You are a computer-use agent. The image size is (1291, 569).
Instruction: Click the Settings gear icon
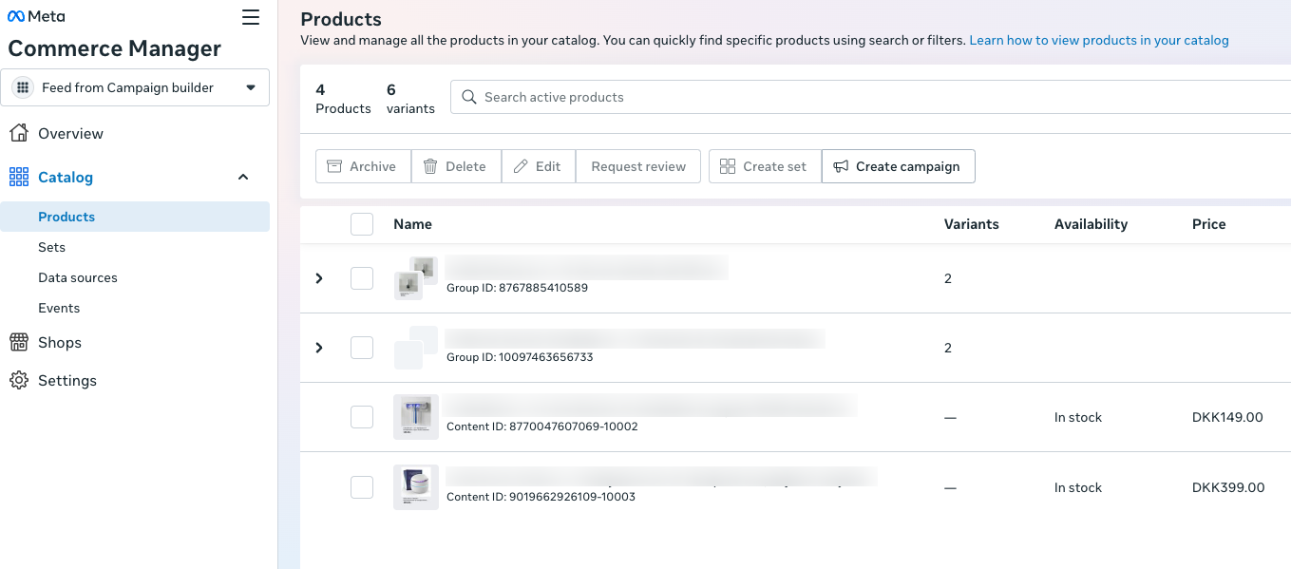click(18, 380)
